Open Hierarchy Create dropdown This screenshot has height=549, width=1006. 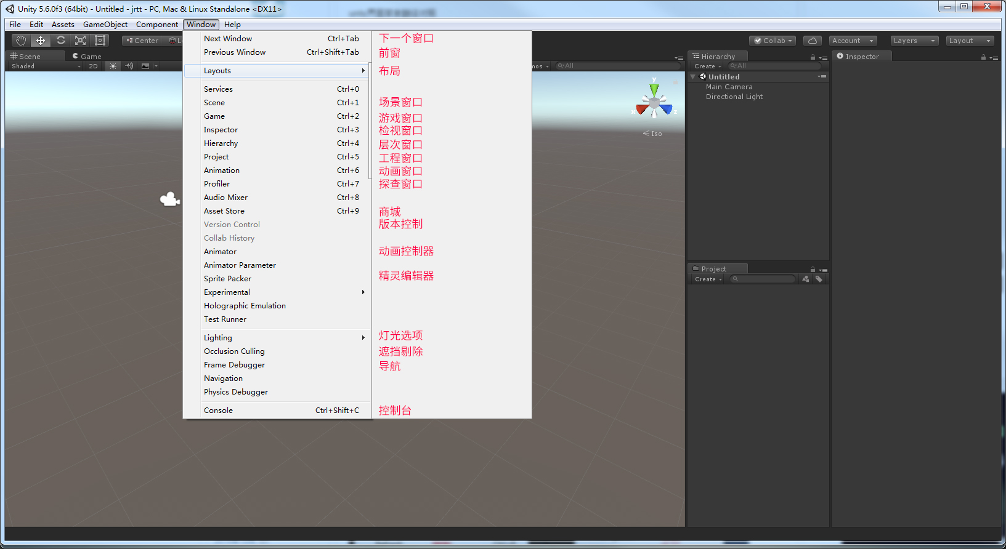707,66
